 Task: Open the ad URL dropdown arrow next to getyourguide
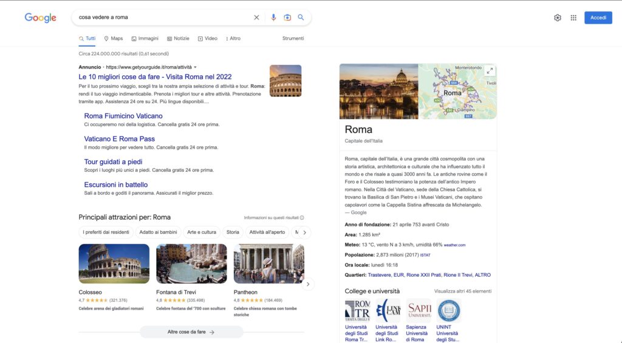point(195,67)
